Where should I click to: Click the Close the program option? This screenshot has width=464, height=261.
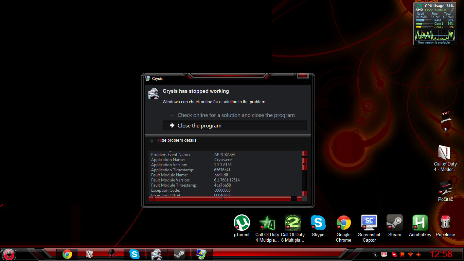[x=235, y=125]
